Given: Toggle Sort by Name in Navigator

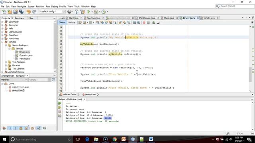Looking at the screenshot, I should click(x=39, y=128).
